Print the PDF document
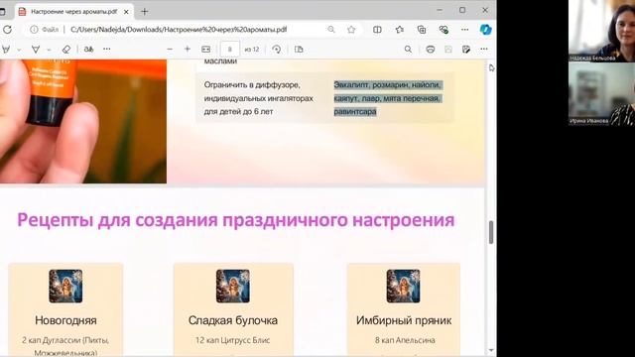635x357 pixels. click(x=430, y=49)
